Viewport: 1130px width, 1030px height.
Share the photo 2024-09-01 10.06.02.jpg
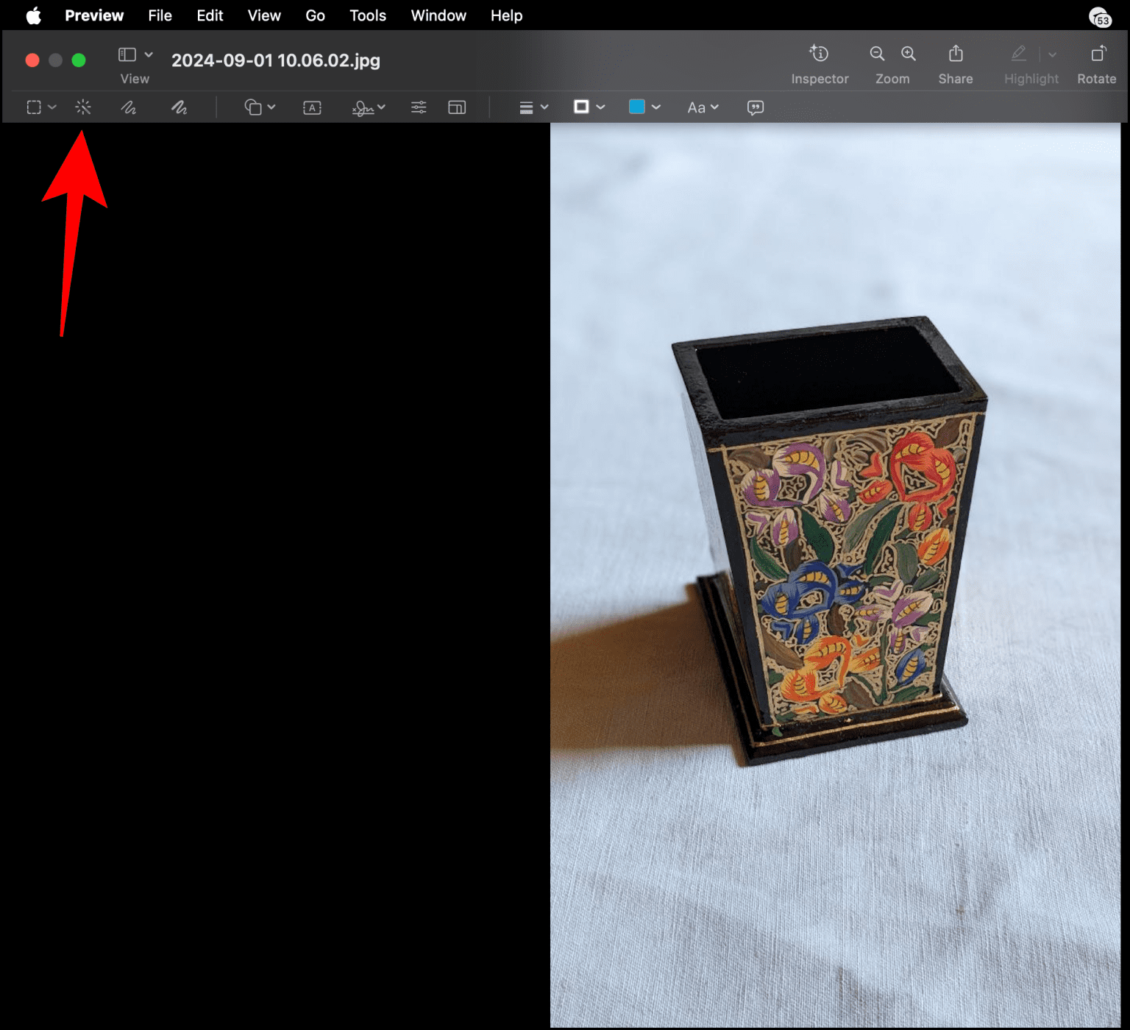point(955,54)
